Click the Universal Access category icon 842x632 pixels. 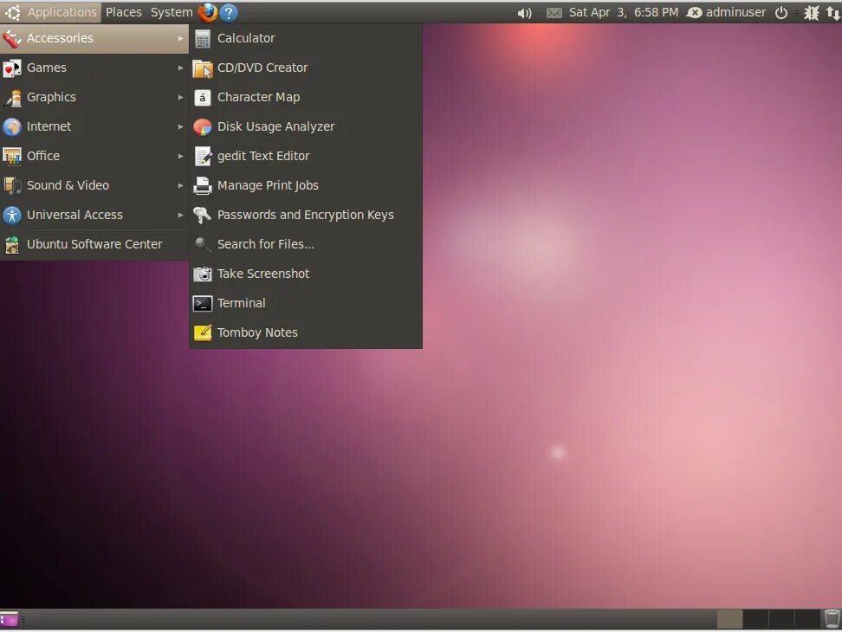pos(12,215)
